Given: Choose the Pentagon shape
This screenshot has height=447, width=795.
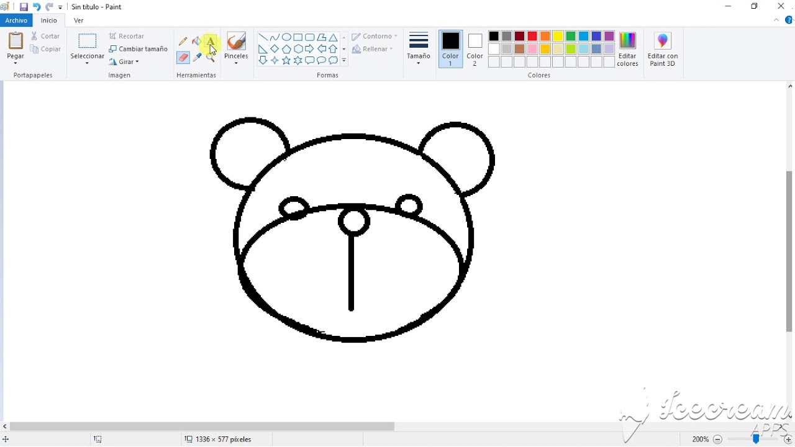Looking at the screenshot, I should pos(286,49).
